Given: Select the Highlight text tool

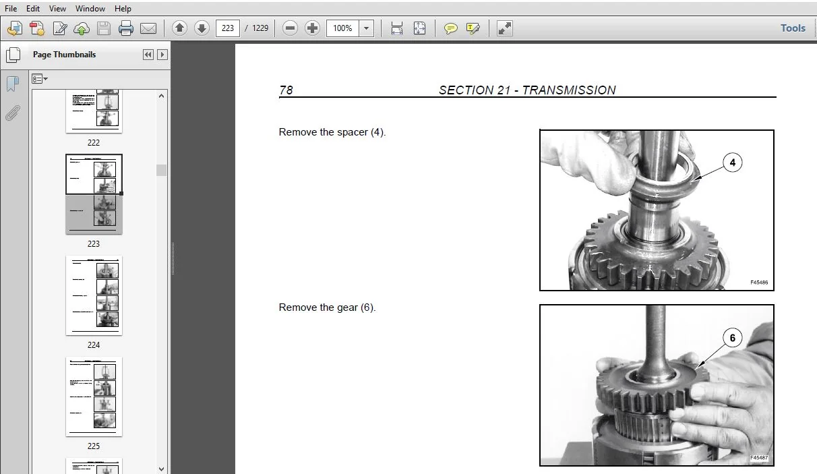Looking at the screenshot, I should point(473,28).
